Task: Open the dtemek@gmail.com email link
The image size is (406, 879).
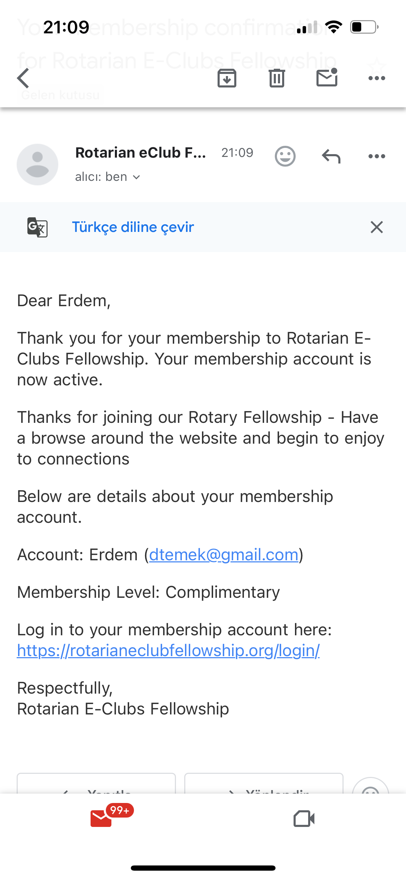Action: [224, 554]
